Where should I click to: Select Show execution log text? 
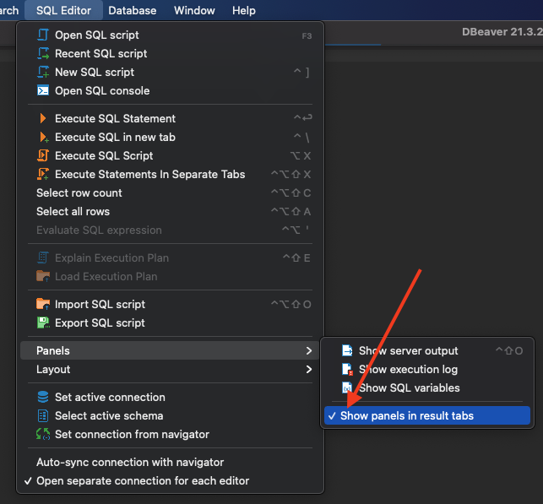408,369
